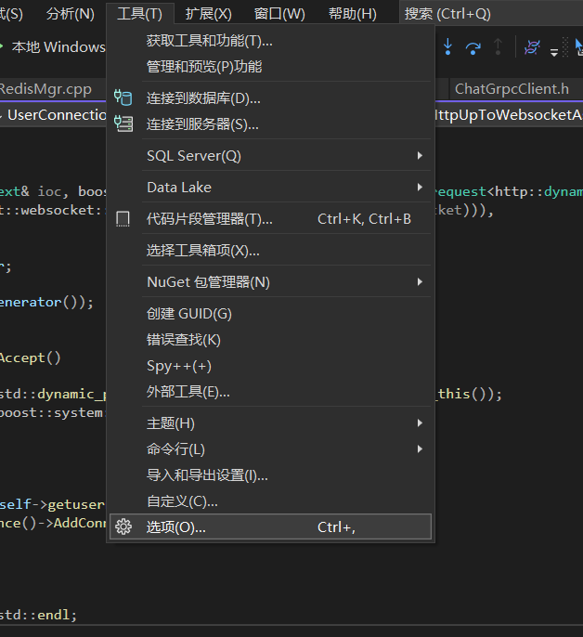Screen dimensions: 583x637
Task: Click the Step Out up-arrow icon
Action: coord(498,46)
